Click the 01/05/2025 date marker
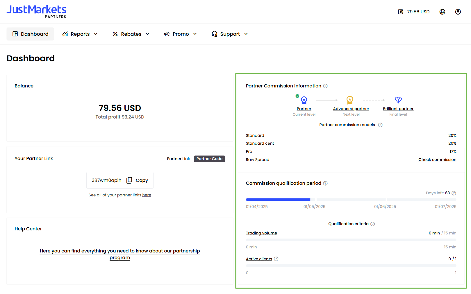 click(x=314, y=207)
